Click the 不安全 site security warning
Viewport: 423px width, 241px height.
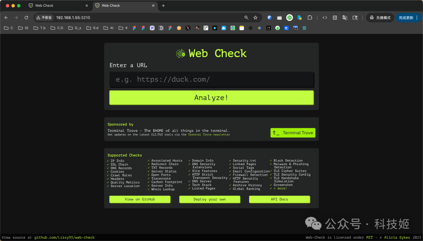(x=44, y=18)
